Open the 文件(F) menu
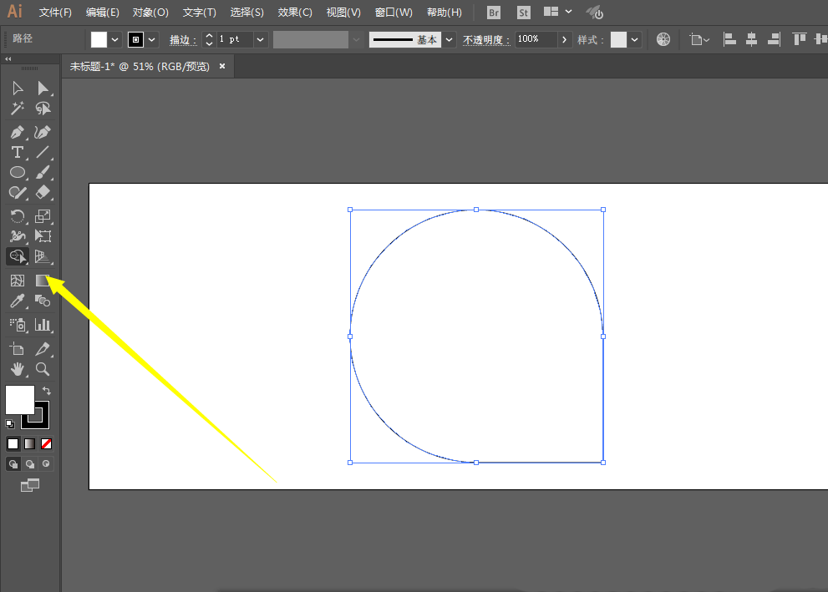Viewport: 828px width, 592px height. coord(56,13)
